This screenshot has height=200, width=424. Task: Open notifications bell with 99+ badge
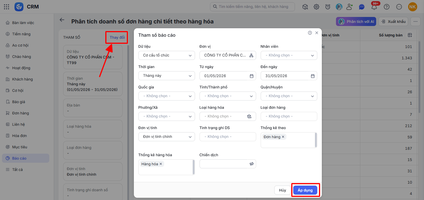click(x=374, y=6)
